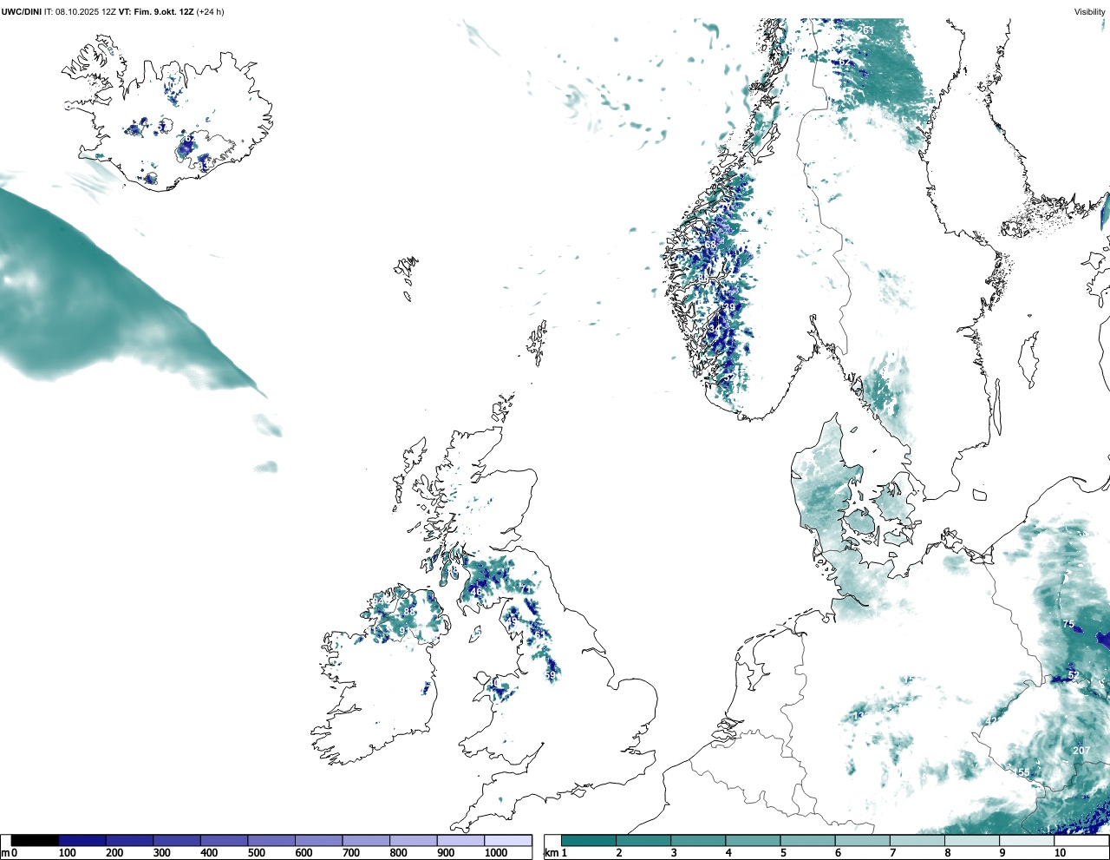The image size is (1110, 860).
Task: Pick the dark teal swatch between 1 and 2 km
Action: [589, 840]
